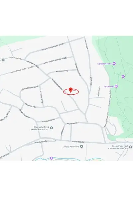Image resolution: width=133 pixels, height=200 pixels.
Task: Select the Schubertgasse street label
Action: (48, 120)
